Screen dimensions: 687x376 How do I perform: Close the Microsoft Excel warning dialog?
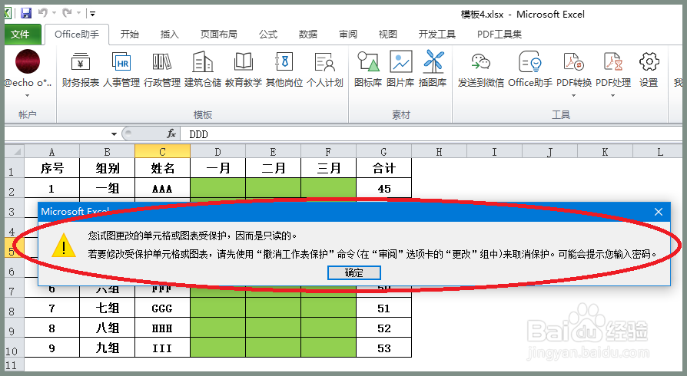(658, 212)
